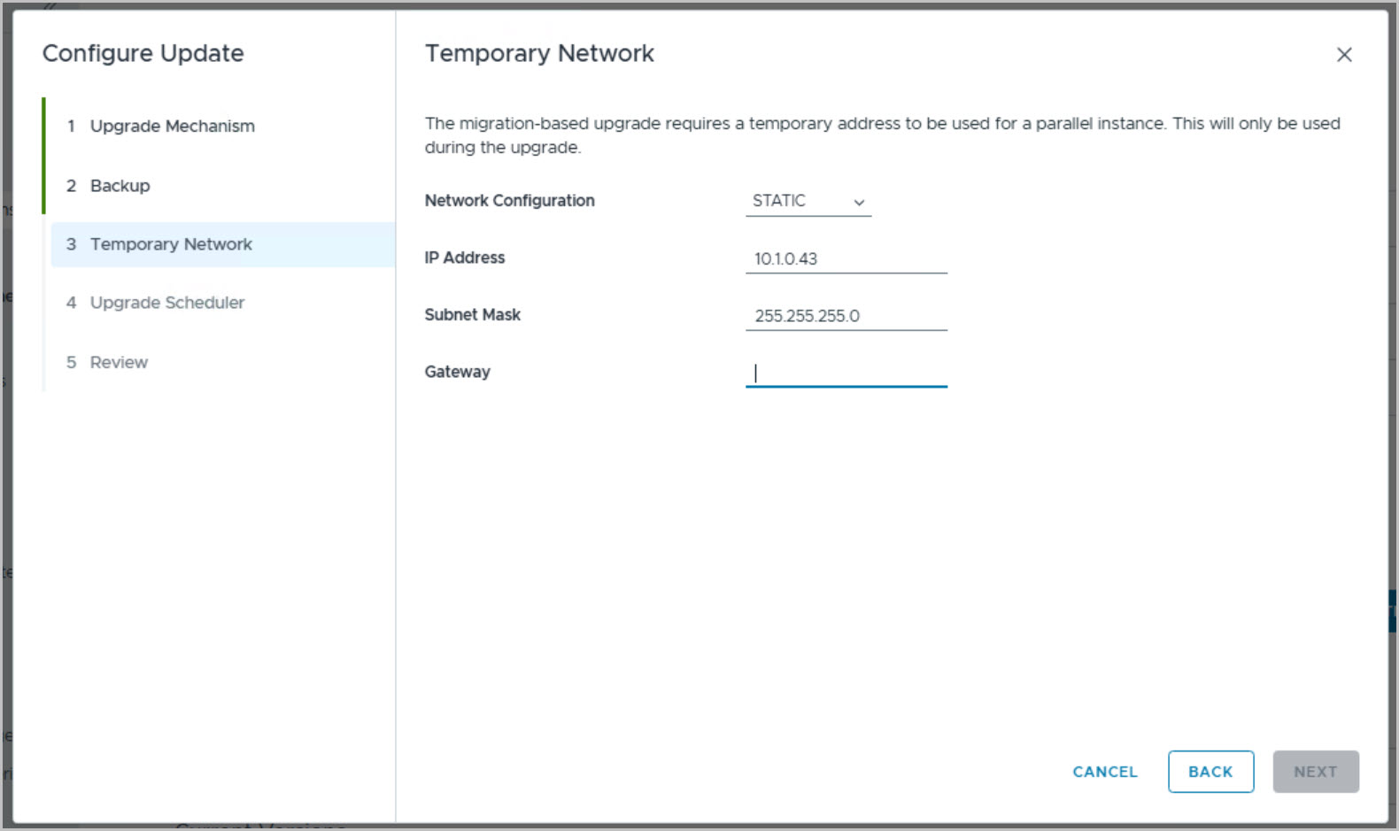
Task: Jump to the Upgrade Scheduler step
Action: [166, 303]
